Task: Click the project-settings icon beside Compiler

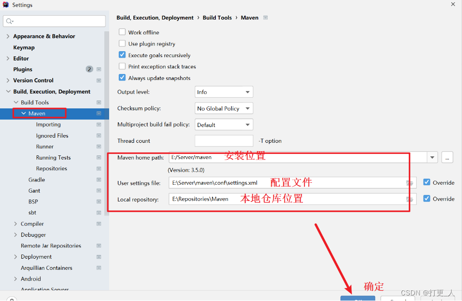Action: [x=99, y=224]
